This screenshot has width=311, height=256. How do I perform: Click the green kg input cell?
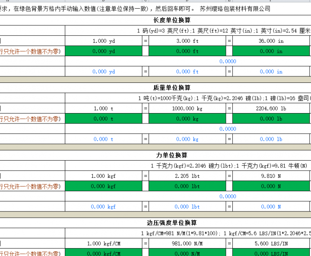pyautogui.click(x=187, y=119)
